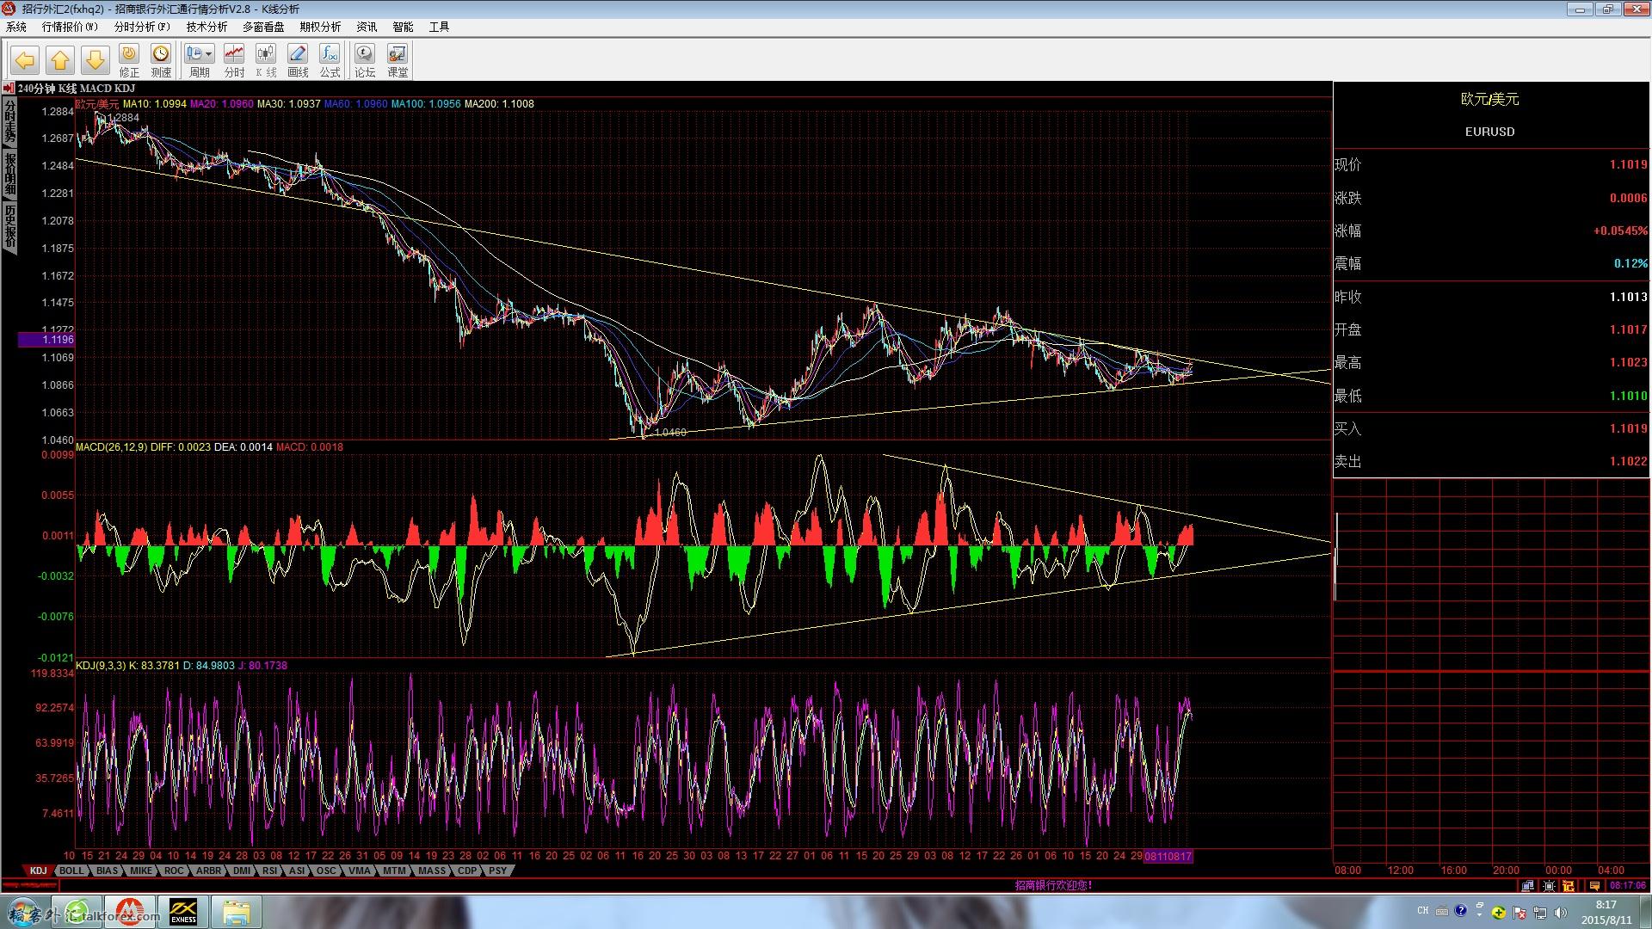
Task: Open the 公式 formula tool
Action: pyautogui.click(x=330, y=61)
